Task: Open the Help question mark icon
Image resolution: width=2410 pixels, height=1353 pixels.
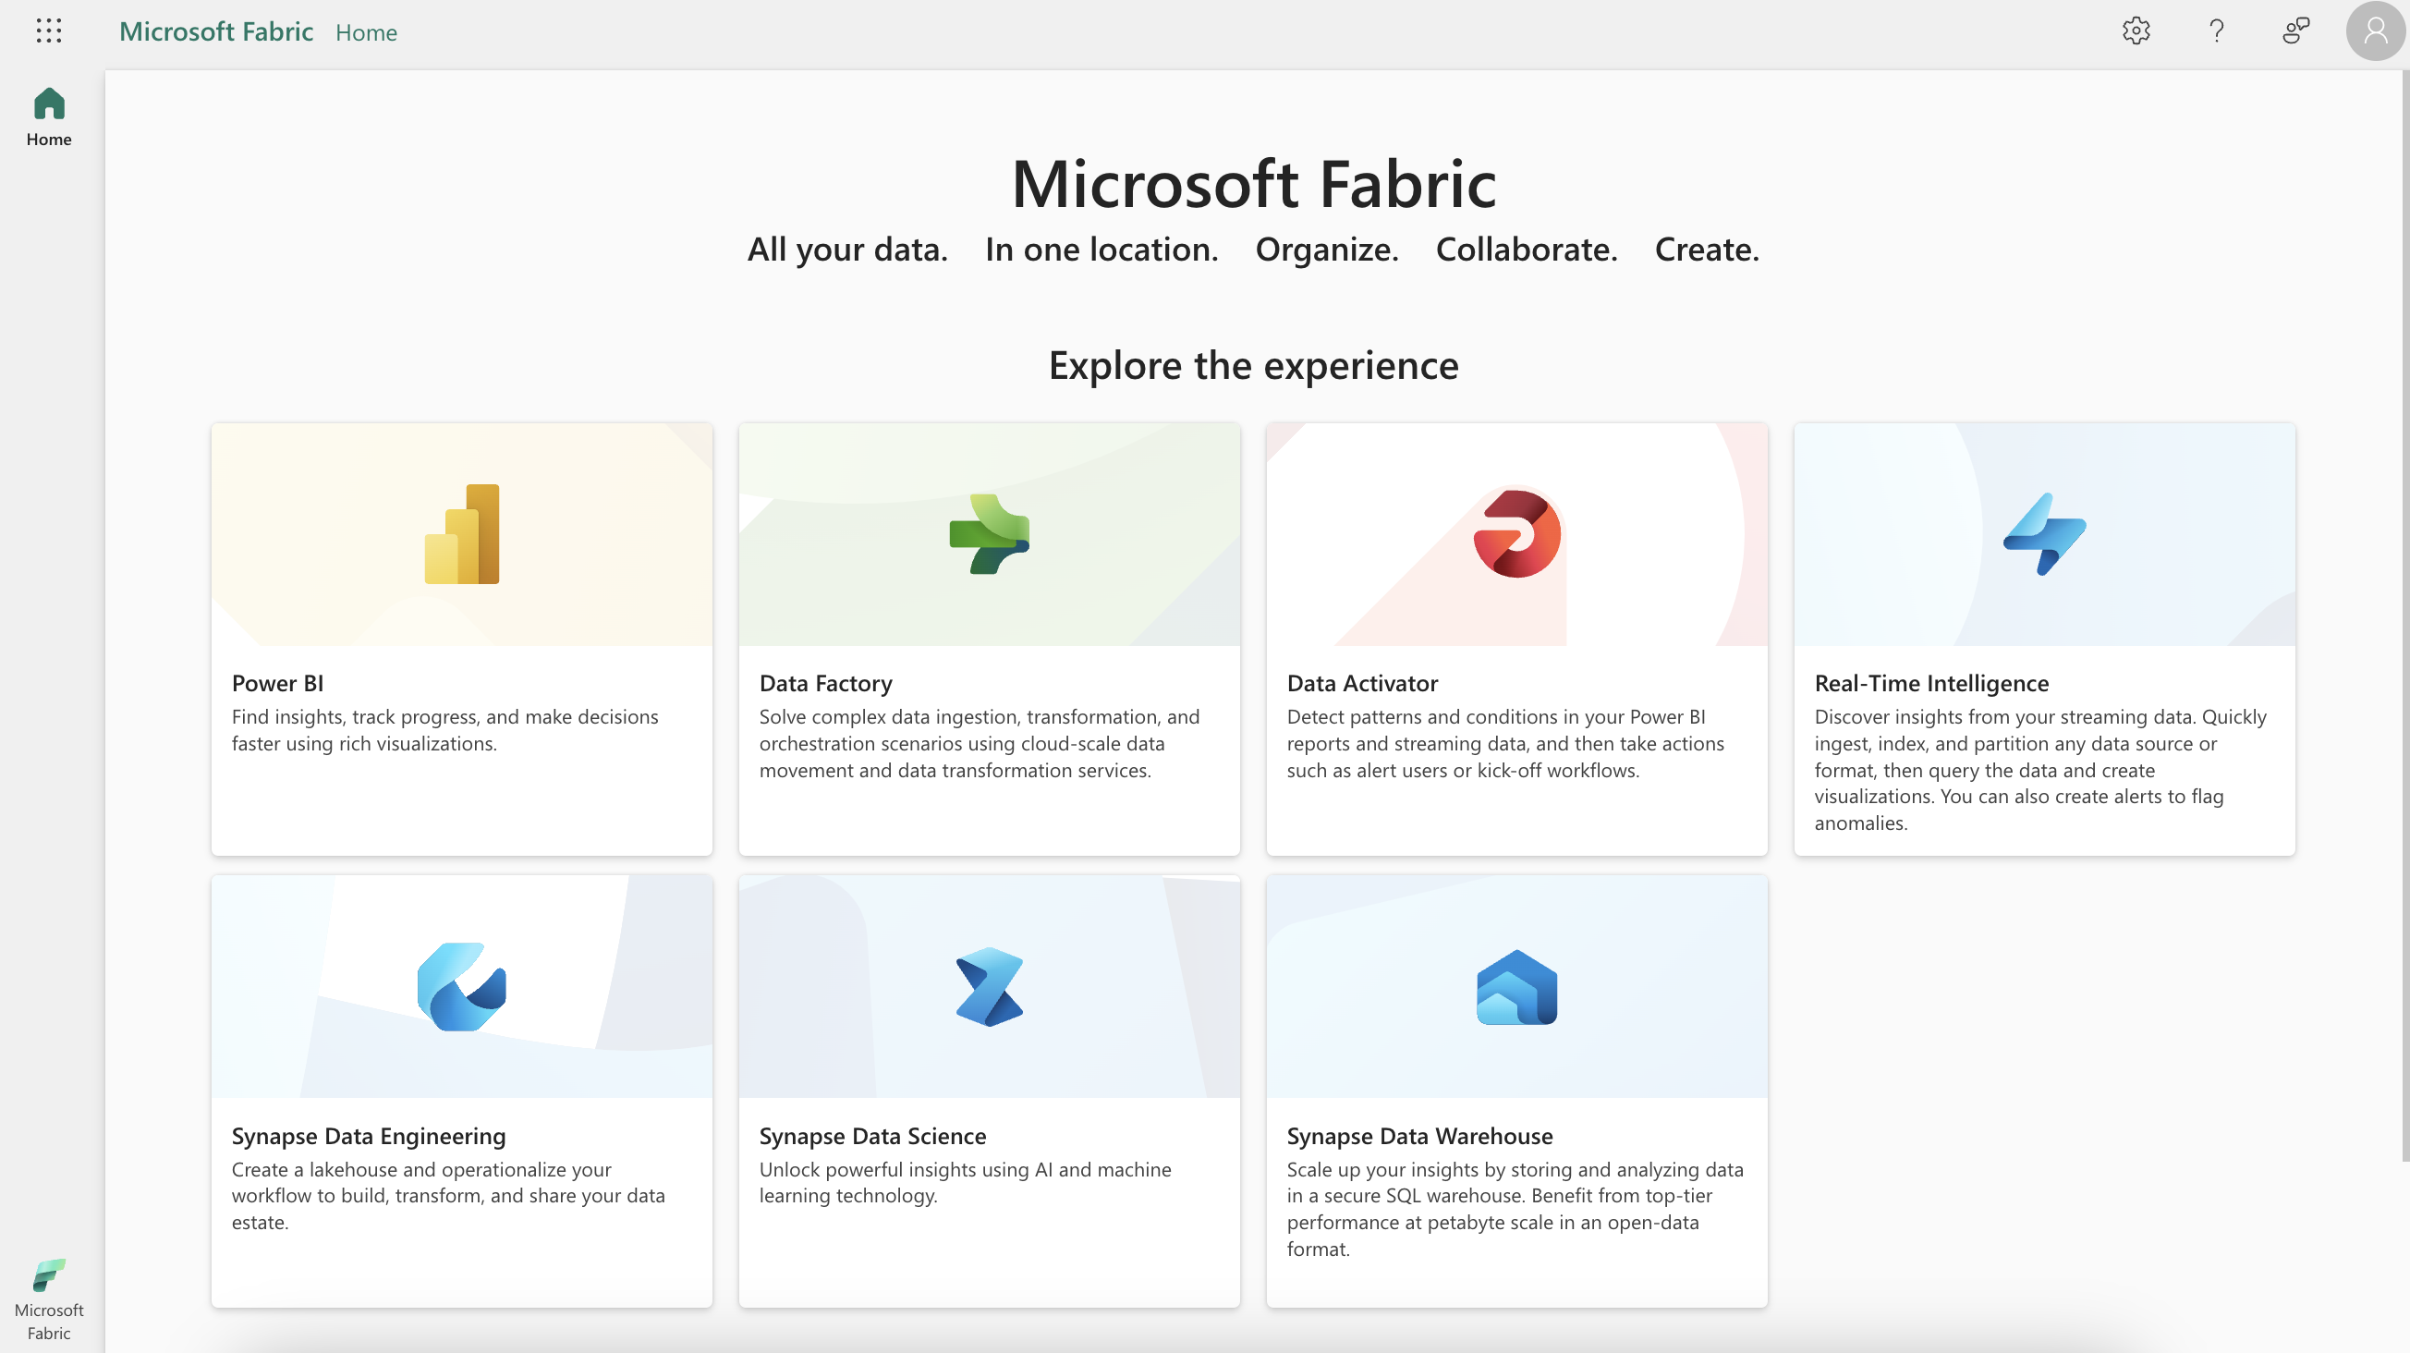Action: [2216, 30]
